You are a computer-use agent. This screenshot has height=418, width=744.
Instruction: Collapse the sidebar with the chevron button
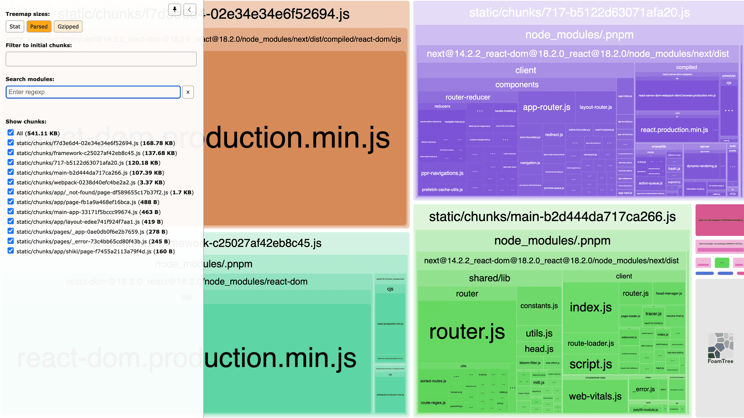[189, 10]
